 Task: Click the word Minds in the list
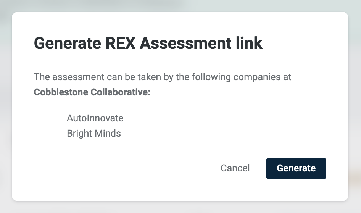[x=108, y=133]
